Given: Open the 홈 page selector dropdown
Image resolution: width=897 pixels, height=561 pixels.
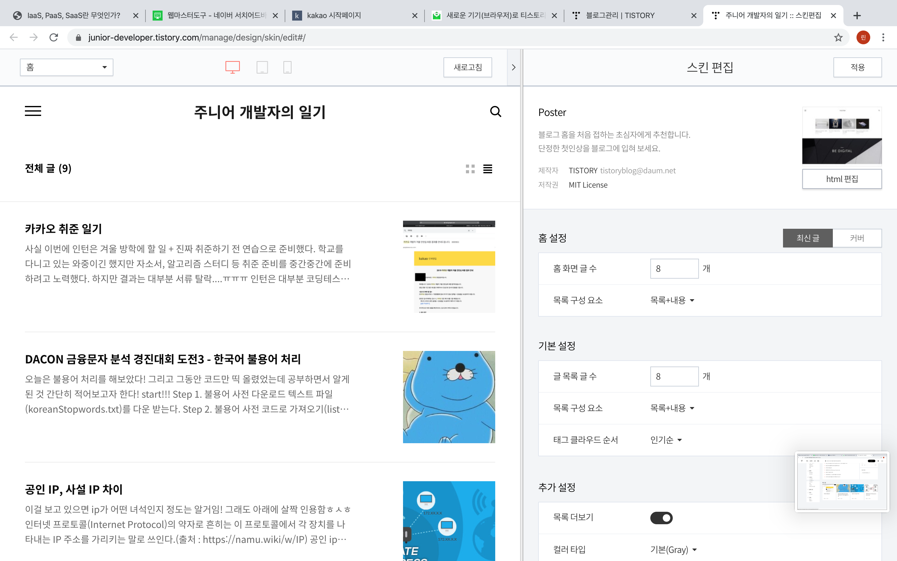Looking at the screenshot, I should point(66,67).
